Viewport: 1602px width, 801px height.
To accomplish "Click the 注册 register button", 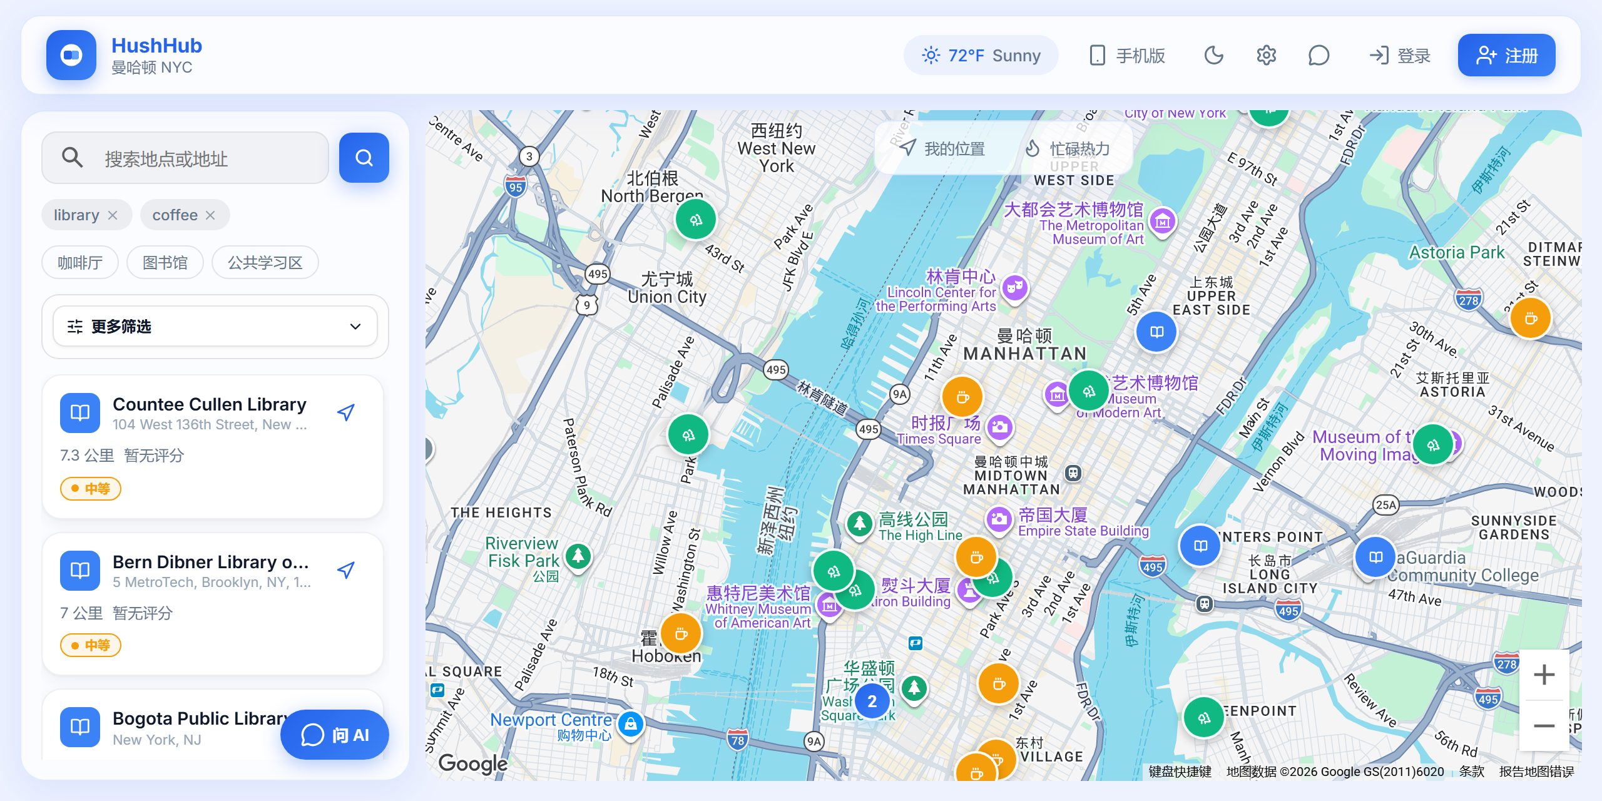I will pos(1506,55).
